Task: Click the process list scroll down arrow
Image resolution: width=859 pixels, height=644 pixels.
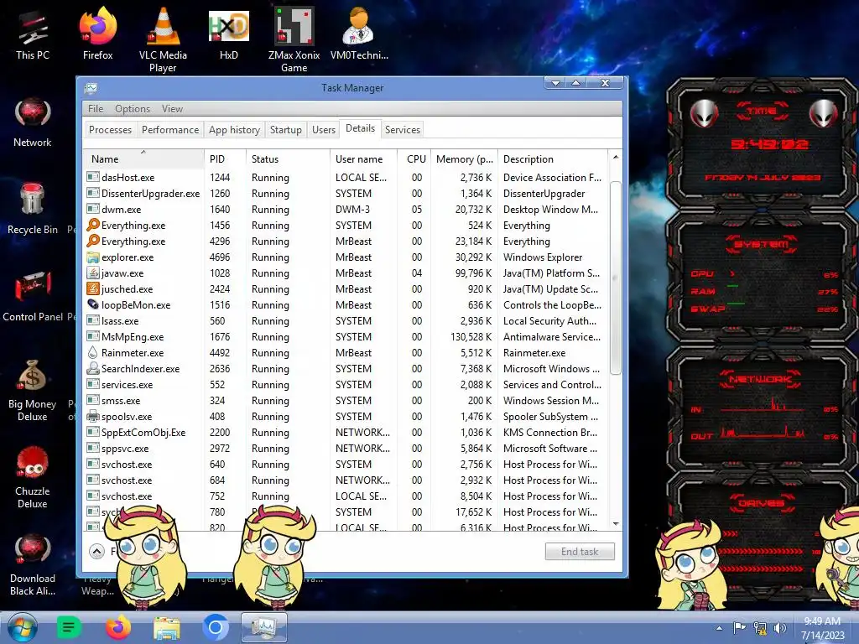Action: click(x=615, y=524)
